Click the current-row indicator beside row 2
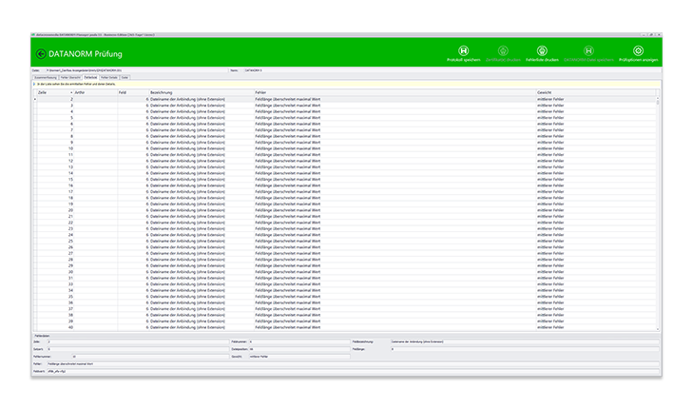Screen dimensions: 693x409 point(35,100)
